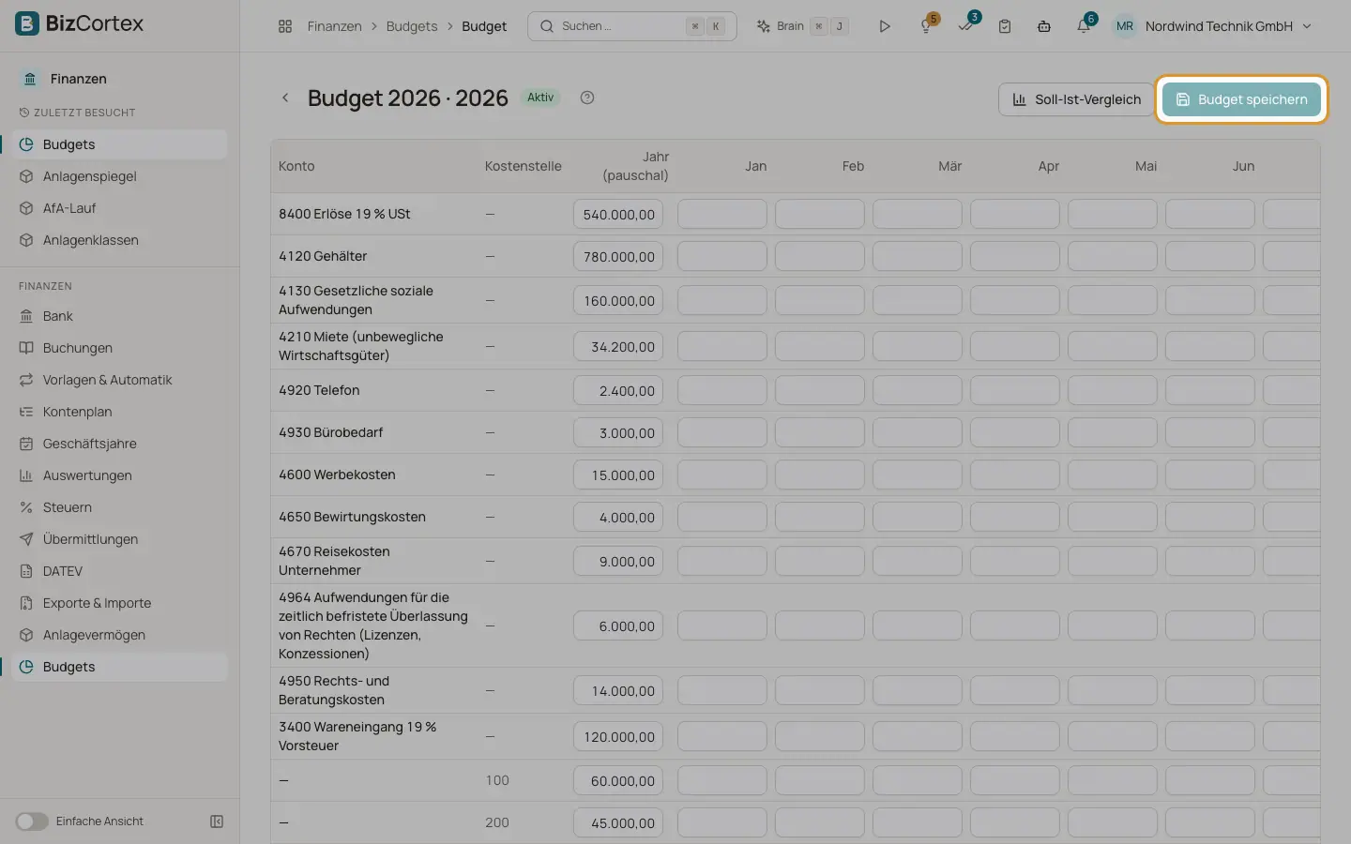Open Übermittlungen in the sidebar

pyautogui.click(x=120, y=539)
